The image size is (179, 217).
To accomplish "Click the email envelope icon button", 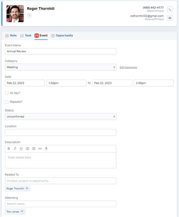I will pos(170,18).
